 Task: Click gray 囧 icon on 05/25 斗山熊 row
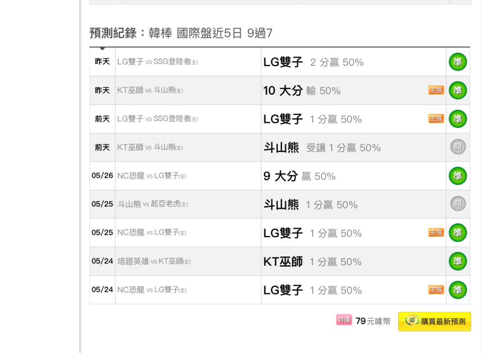coord(458,204)
